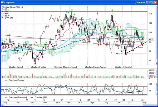The height and width of the screenshot is (107, 158).
Task: Click the 50% Fibonacci level label
Action: 118,41
